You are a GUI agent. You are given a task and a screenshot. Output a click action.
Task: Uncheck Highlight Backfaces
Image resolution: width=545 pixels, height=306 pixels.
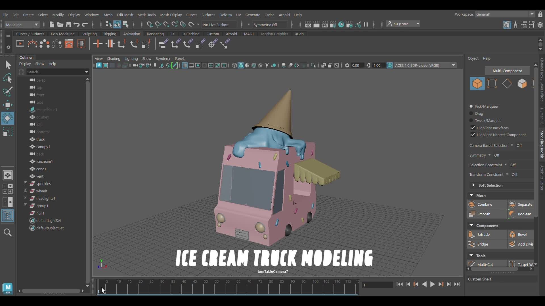[x=473, y=128]
